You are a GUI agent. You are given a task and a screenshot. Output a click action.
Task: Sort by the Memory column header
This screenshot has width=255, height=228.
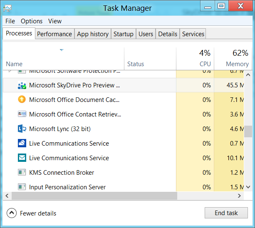point(233,59)
